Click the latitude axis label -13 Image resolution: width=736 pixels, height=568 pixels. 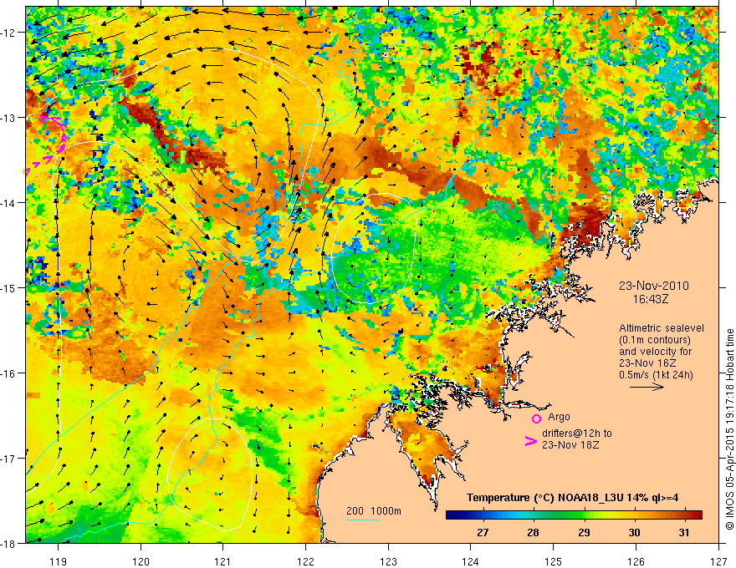(x=9, y=118)
